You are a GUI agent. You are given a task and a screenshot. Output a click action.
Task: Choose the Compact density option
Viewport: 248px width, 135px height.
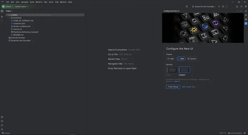pos(184,70)
